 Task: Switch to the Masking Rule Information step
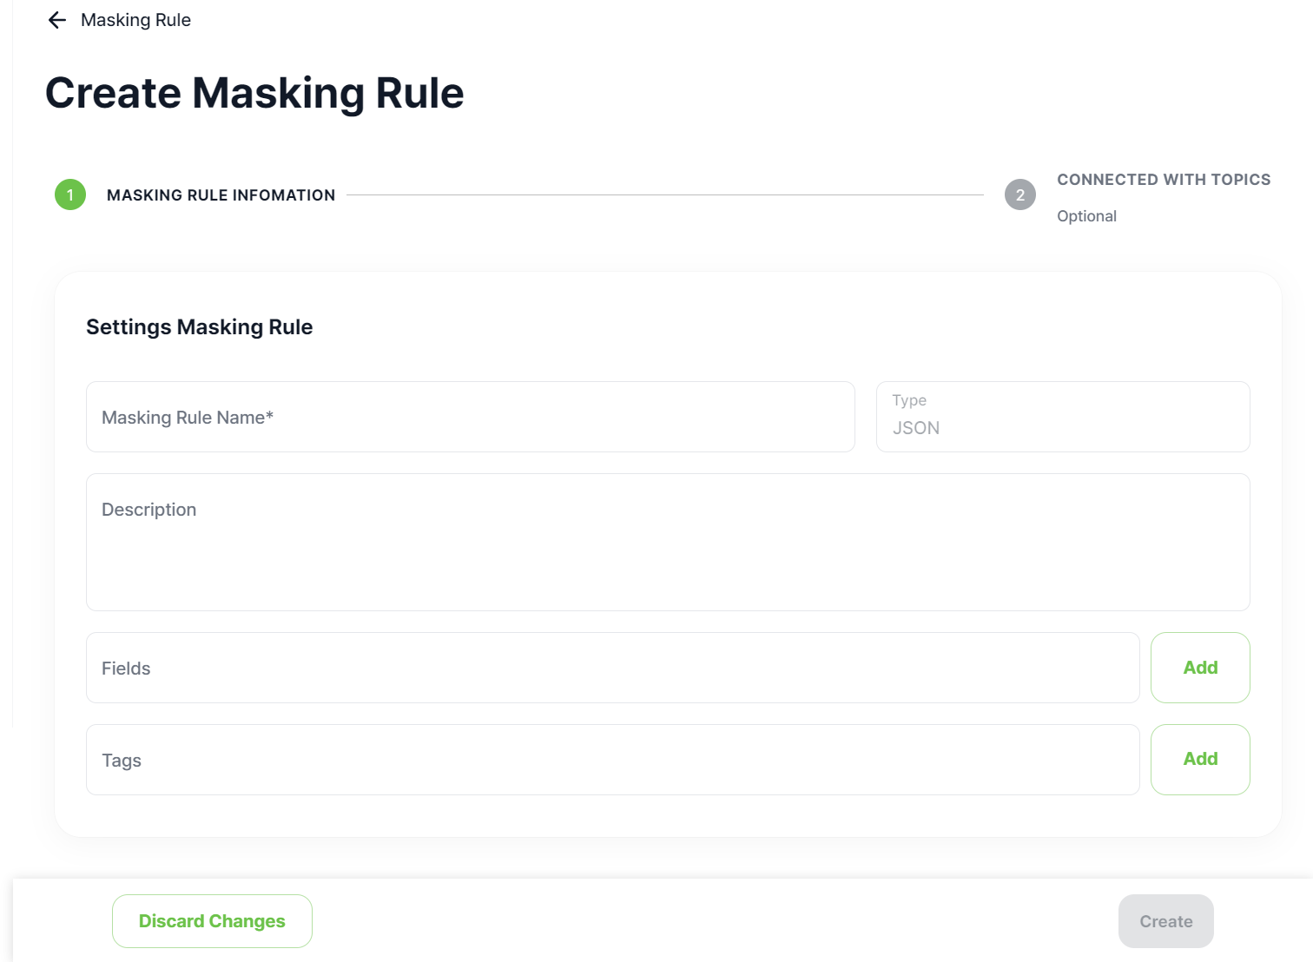click(221, 194)
